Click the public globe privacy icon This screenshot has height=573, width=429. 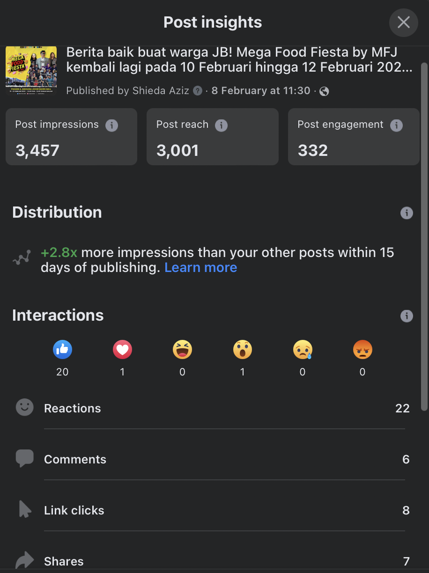point(324,91)
